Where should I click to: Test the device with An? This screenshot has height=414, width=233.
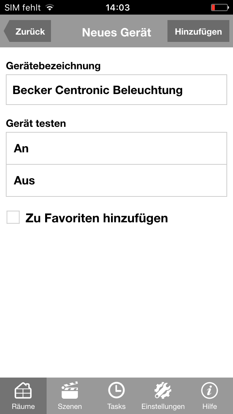coord(116,148)
